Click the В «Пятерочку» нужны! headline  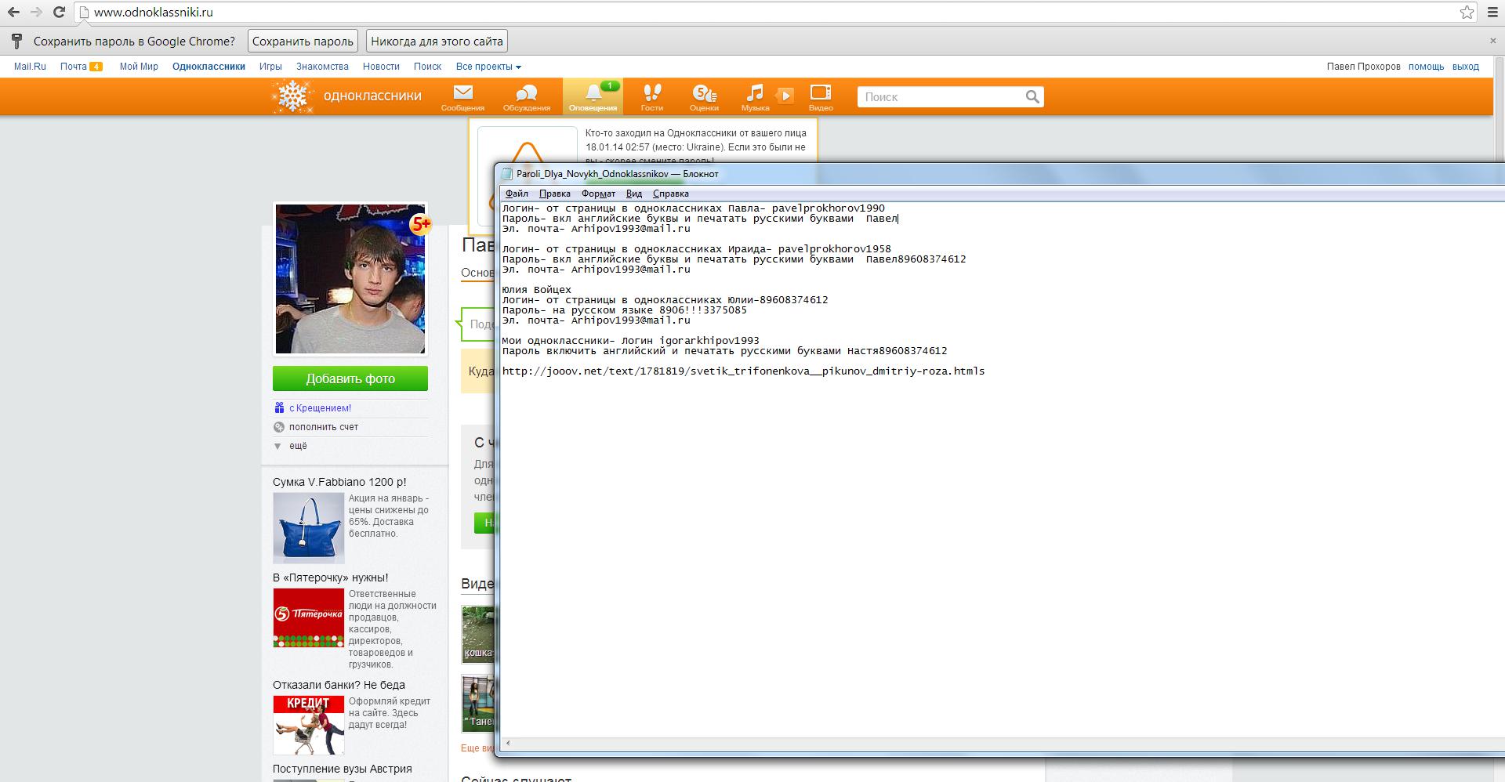tap(330, 577)
